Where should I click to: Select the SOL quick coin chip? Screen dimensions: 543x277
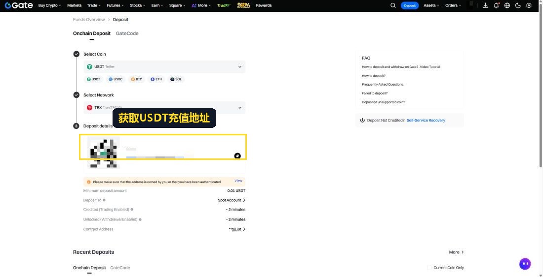pyautogui.click(x=176, y=79)
